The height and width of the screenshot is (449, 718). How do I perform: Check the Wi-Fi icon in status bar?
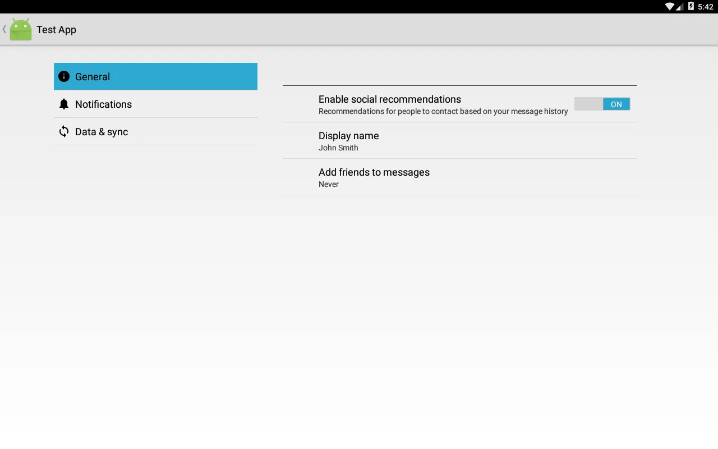click(669, 7)
